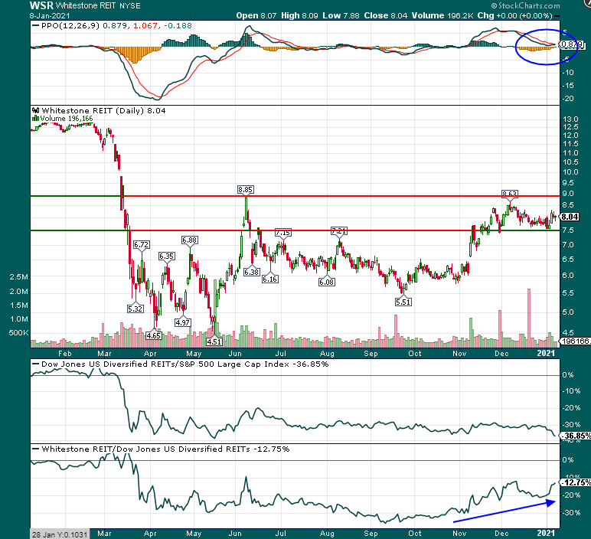Click the Feb label on the date axis
The width and height of the screenshot is (591, 539).
click(x=65, y=354)
